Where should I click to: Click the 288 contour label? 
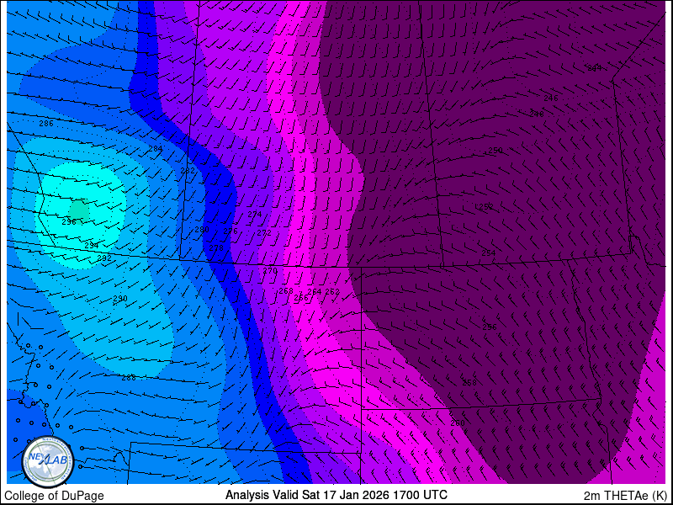pos(129,377)
